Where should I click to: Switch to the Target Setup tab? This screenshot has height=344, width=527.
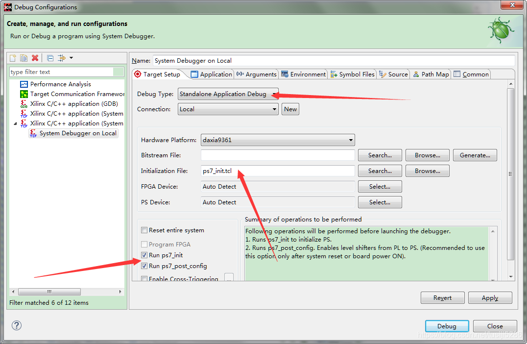[x=158, y=74]
